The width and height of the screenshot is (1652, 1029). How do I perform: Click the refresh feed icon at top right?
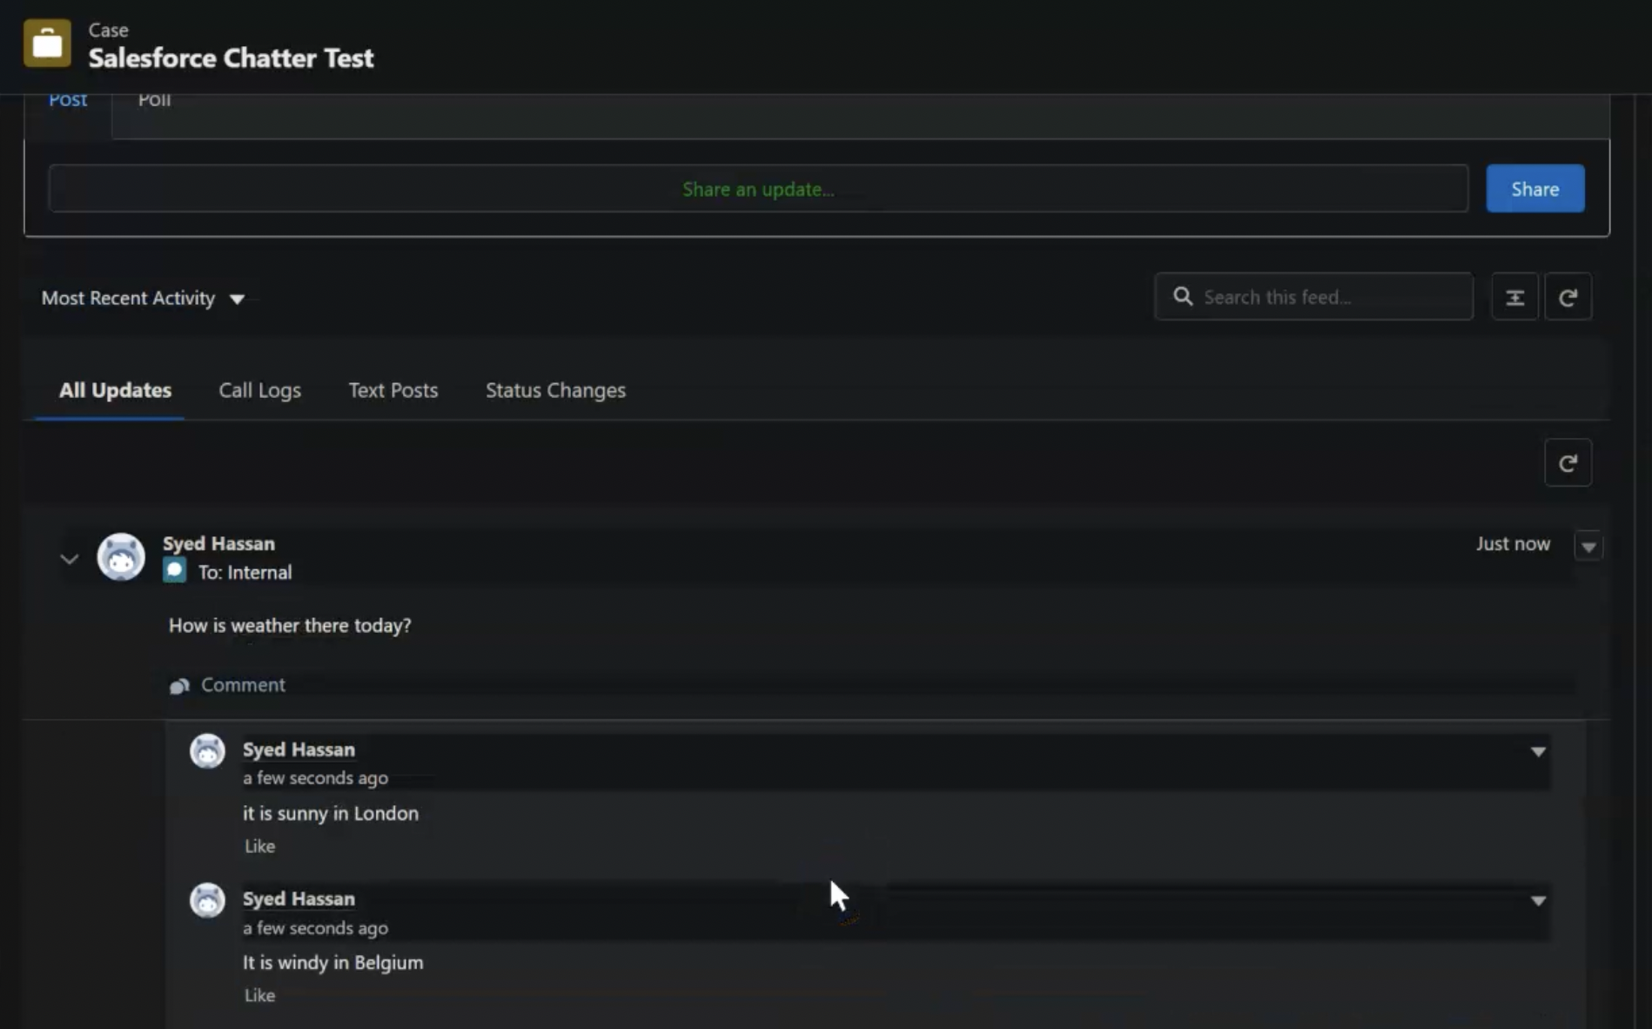1568,296
